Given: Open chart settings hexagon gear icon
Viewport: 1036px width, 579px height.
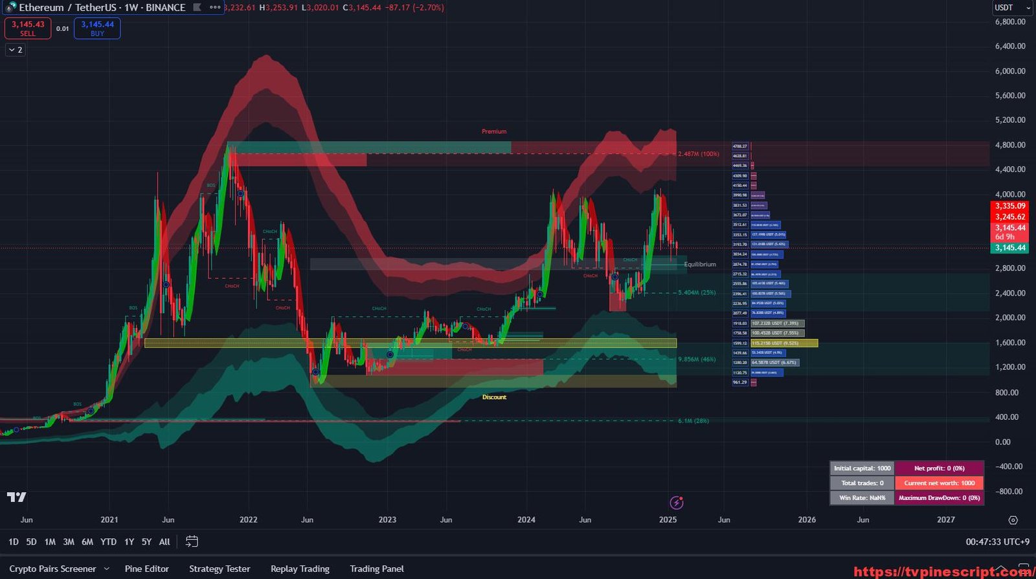Looking at the screenshot, I should [x=1013, y=520].
